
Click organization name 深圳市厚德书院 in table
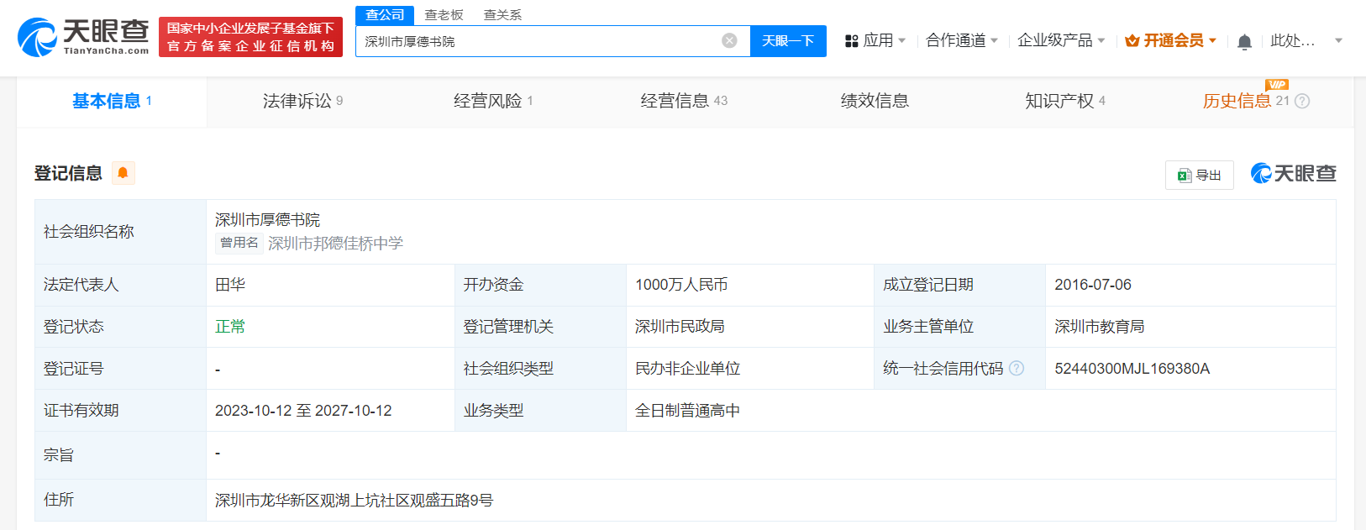tap(267, 220)
